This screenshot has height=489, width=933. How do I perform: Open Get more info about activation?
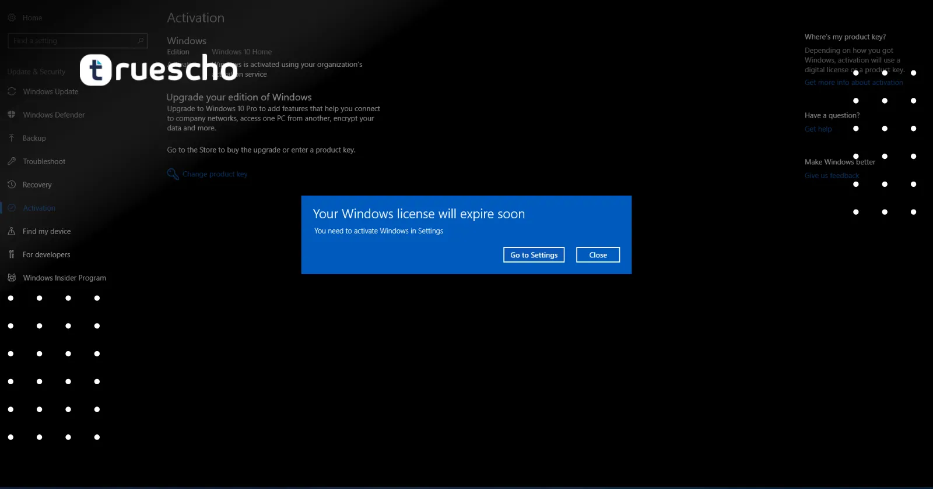click(x=854, y=83)
